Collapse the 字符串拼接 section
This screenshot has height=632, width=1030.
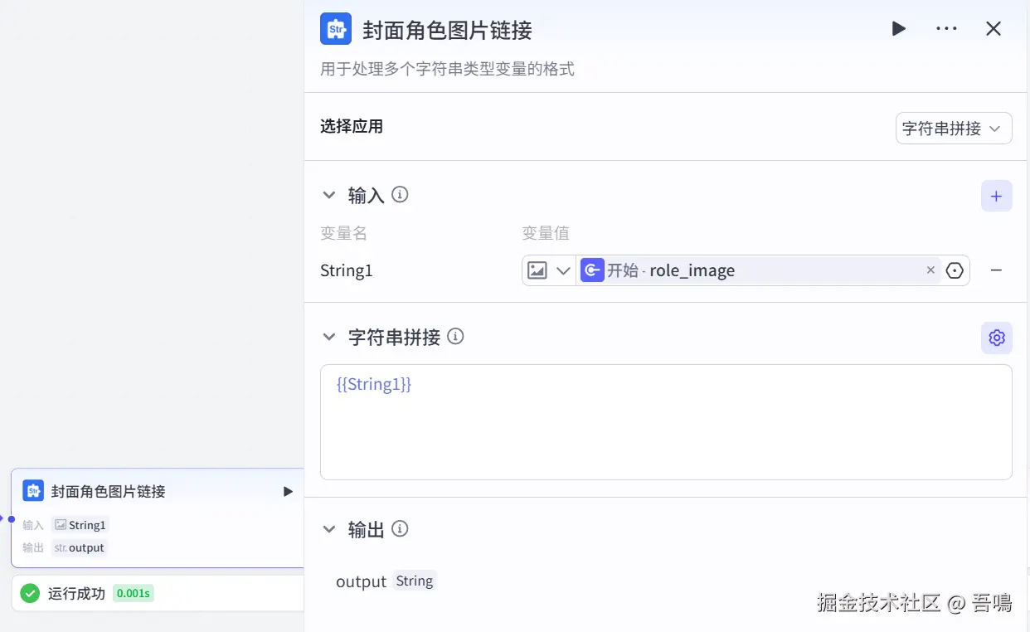pos(329,338)
